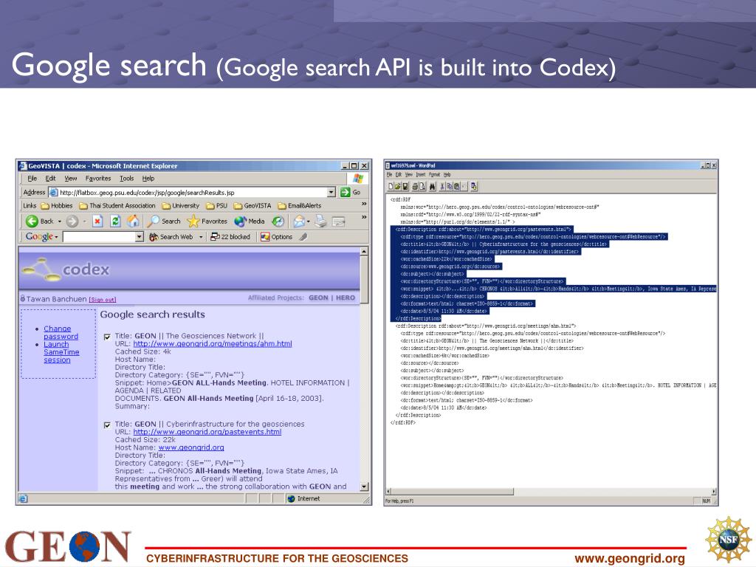Image resolution: width=756 pixels, height=567 pixels.
Task: Open the Google logo menu dropdown arrow
Action: pyautogui.click(x=56, y=237)
